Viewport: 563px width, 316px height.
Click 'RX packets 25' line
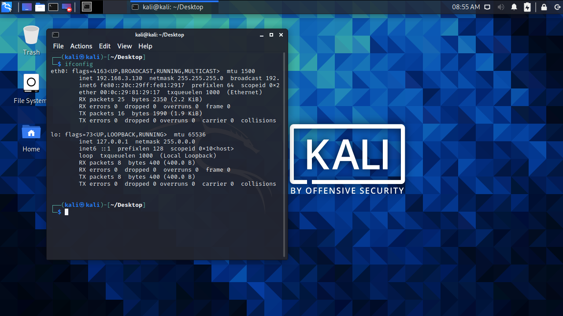[141, 99]
